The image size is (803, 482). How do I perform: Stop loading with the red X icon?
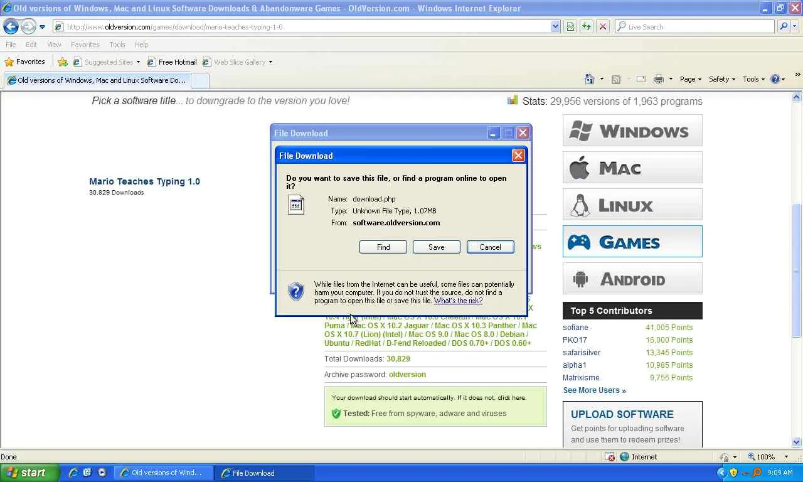pyautogui.click(x=603, y=27)
